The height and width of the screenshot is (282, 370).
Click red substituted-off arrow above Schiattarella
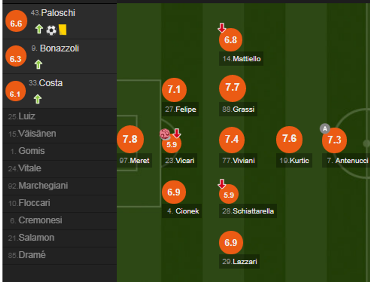(x=222, y=184)
